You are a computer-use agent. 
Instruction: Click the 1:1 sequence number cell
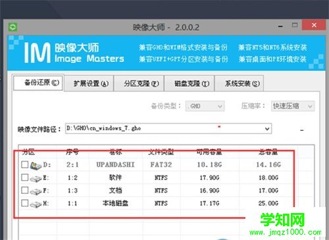(x=72, y=203)
